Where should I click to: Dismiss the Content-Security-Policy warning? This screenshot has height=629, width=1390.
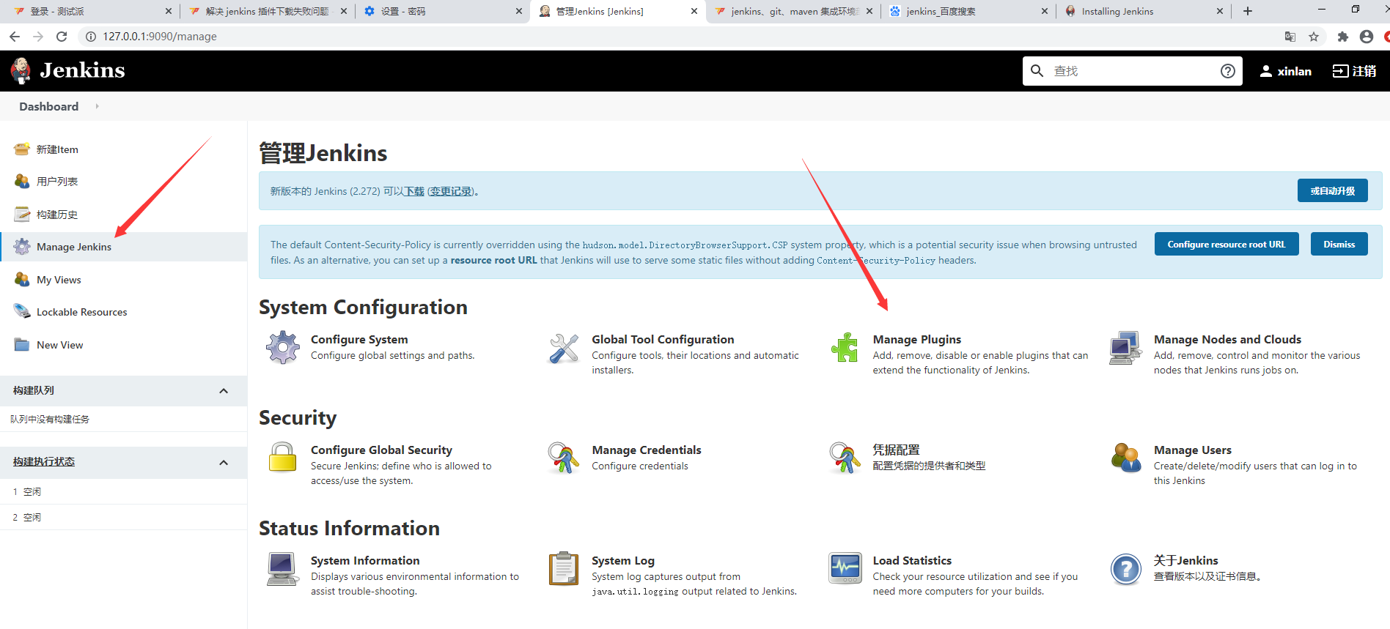point(1339,245)
